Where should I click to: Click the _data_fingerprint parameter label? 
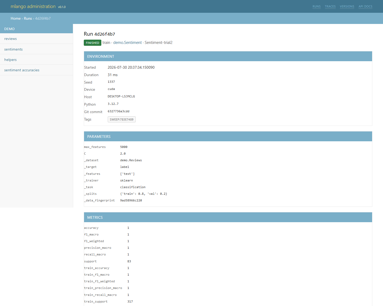(99, 200)
